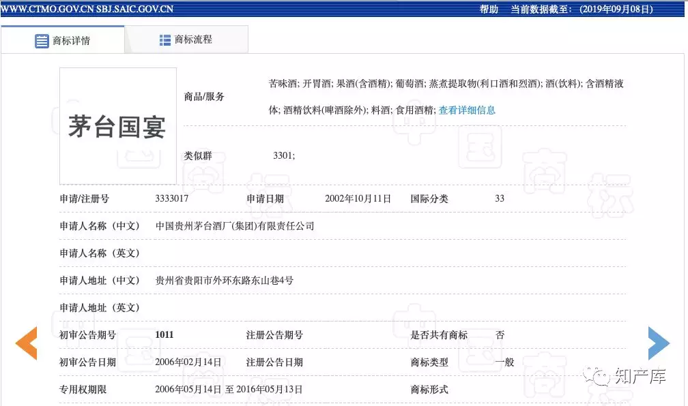
Task: Open 查看详细信息 link
Action: pos(467,110)
